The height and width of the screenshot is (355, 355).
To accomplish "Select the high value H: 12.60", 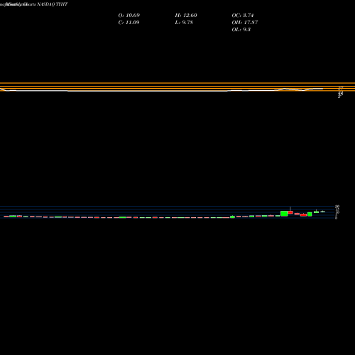I will pos(186,15).
